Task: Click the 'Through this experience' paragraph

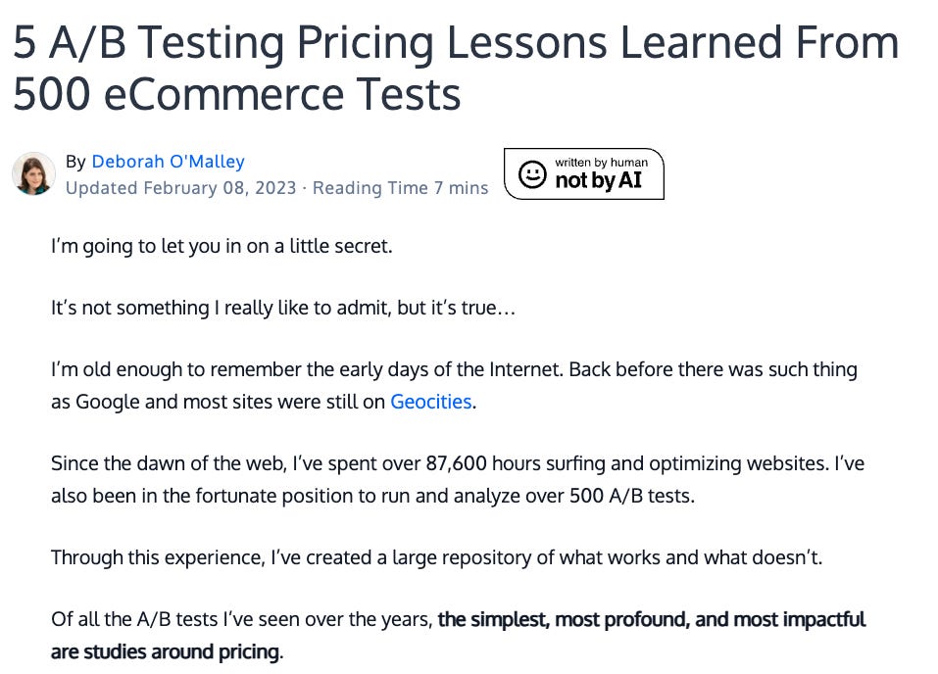Action: click(x=437, y=557)
